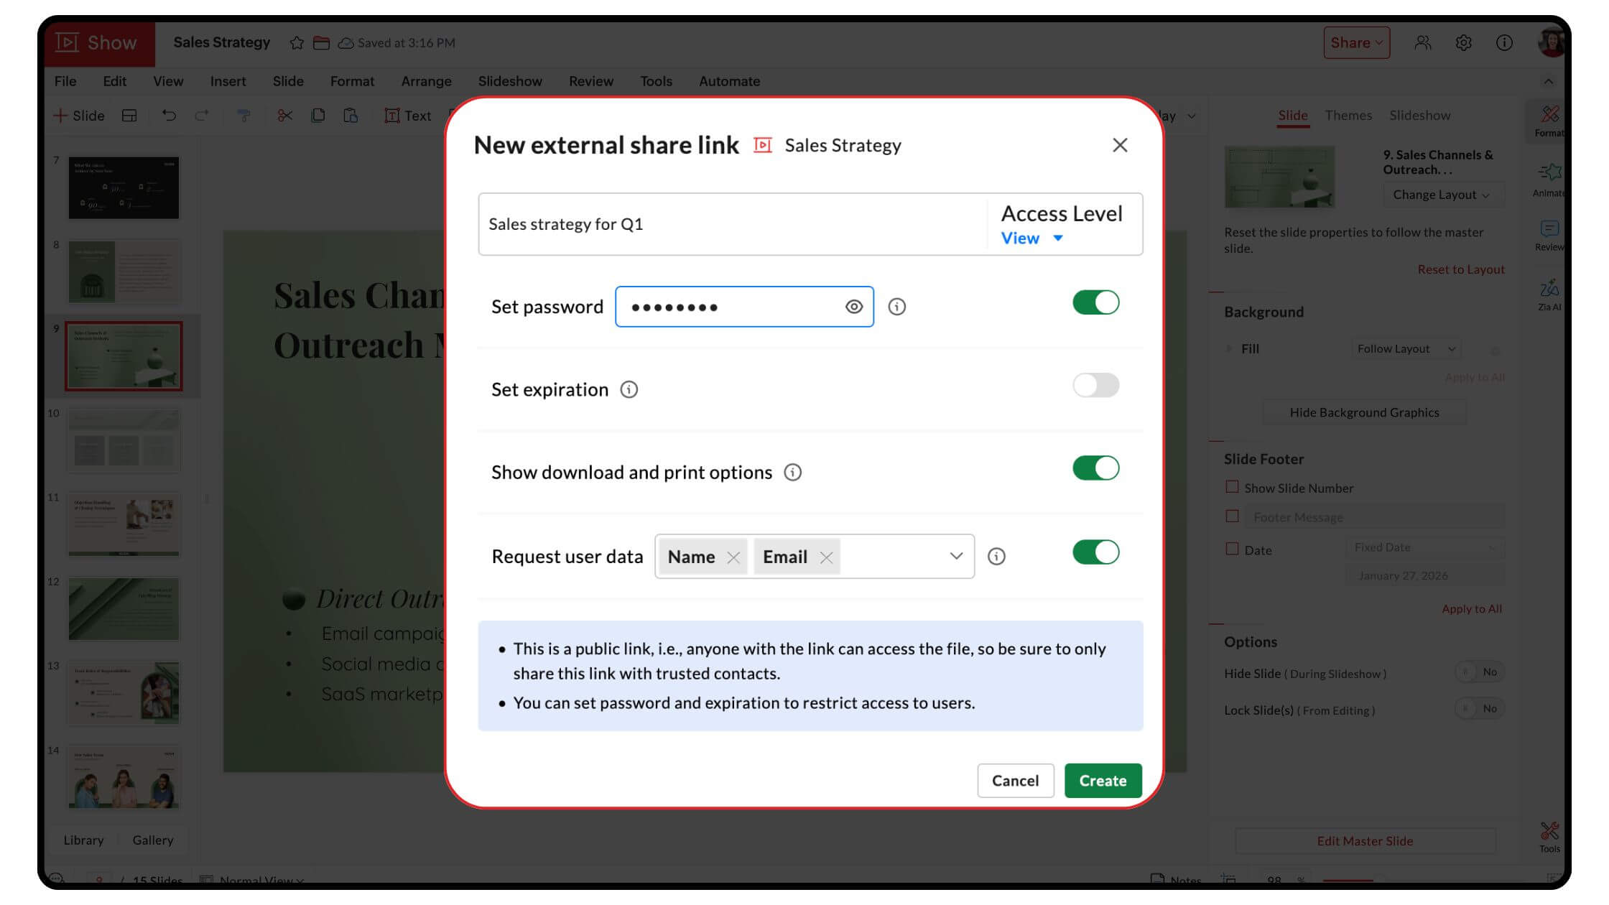Expand the Request user data dropdown
Viewport: 1609px width, 905px height.
[x=955, y=556]
